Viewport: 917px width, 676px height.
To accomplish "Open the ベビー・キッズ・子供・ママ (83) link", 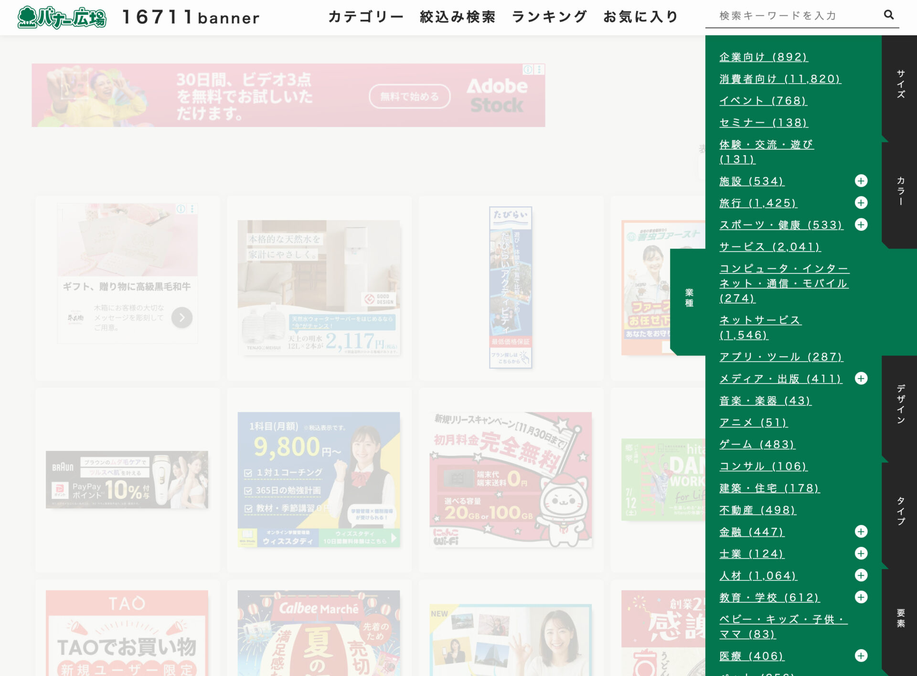I will (x=783, y=627).
